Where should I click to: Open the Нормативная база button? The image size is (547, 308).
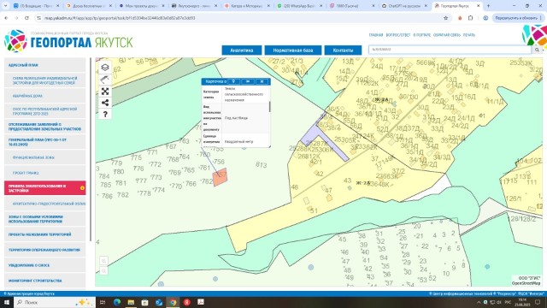tap(292, 50)
